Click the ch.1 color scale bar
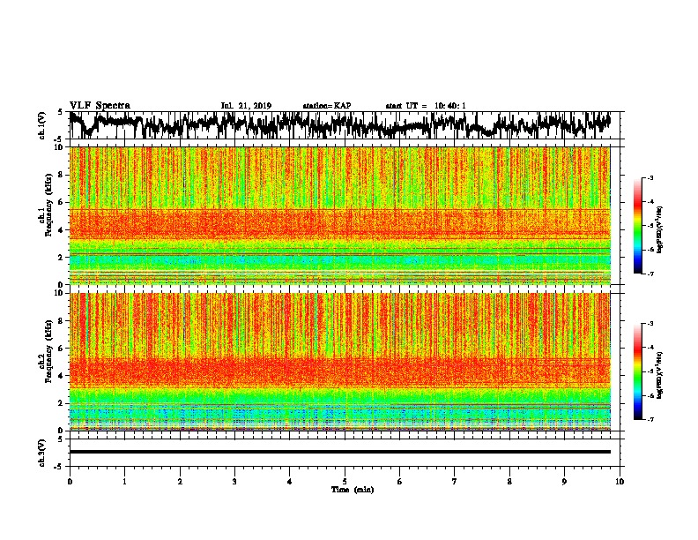This screenshot has width=698, height=540. [x=637, y=226]
